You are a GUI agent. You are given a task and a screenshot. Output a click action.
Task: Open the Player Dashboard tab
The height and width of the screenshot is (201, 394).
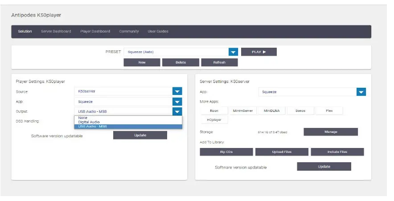(x=95, y=31)
